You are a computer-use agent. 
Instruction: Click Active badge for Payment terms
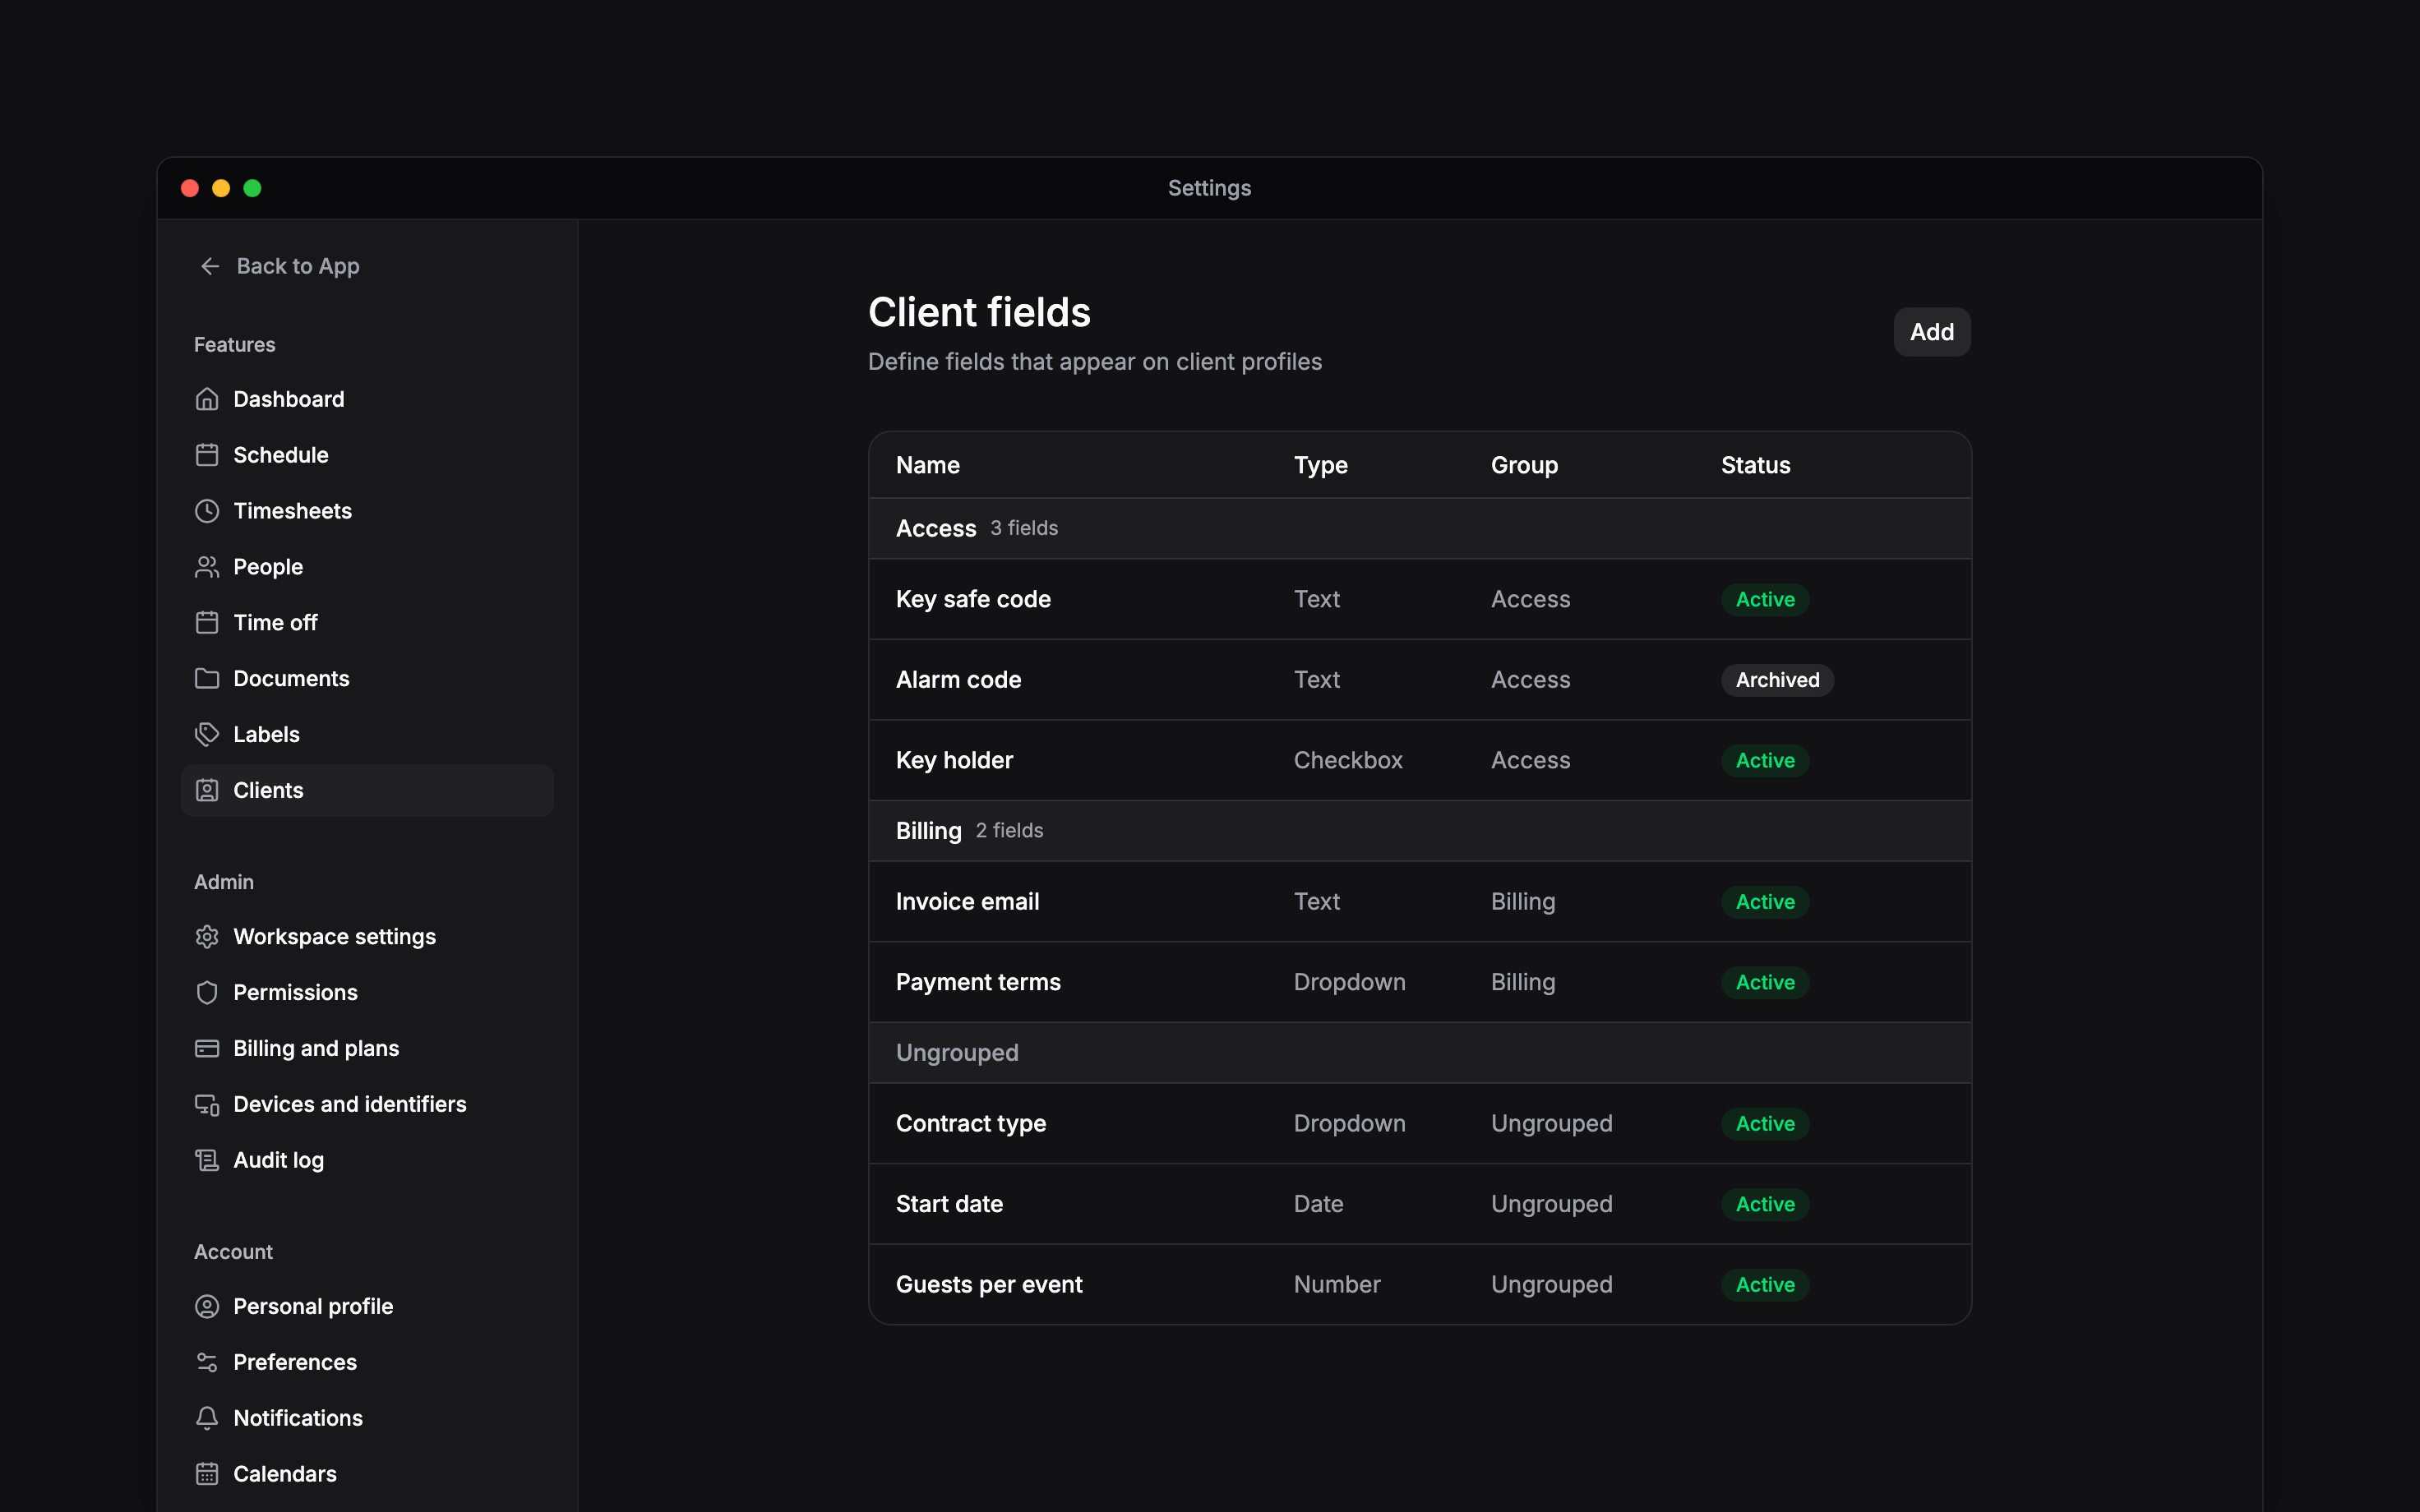point(1765,982)
